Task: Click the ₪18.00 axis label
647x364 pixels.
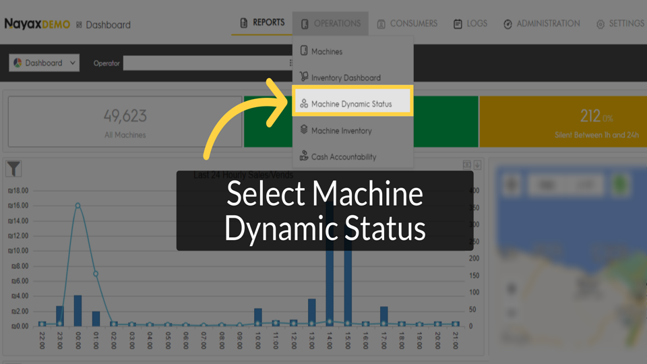Action: pyautogui.click(x=18, y=190)
